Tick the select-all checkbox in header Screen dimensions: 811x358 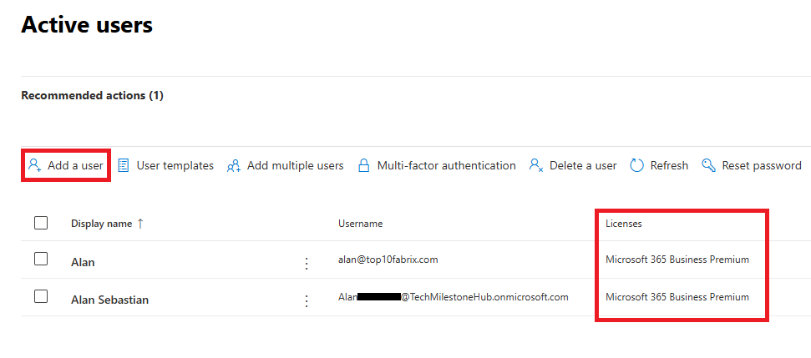(41, 223)
